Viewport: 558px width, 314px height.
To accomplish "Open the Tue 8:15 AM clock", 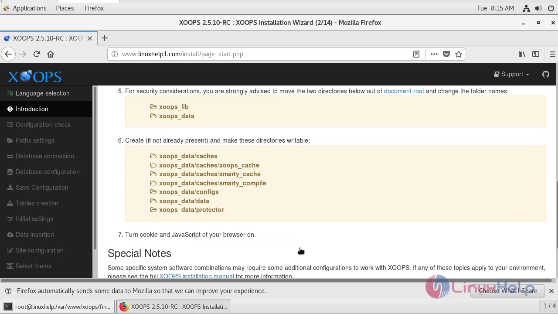I will (495, 8).
